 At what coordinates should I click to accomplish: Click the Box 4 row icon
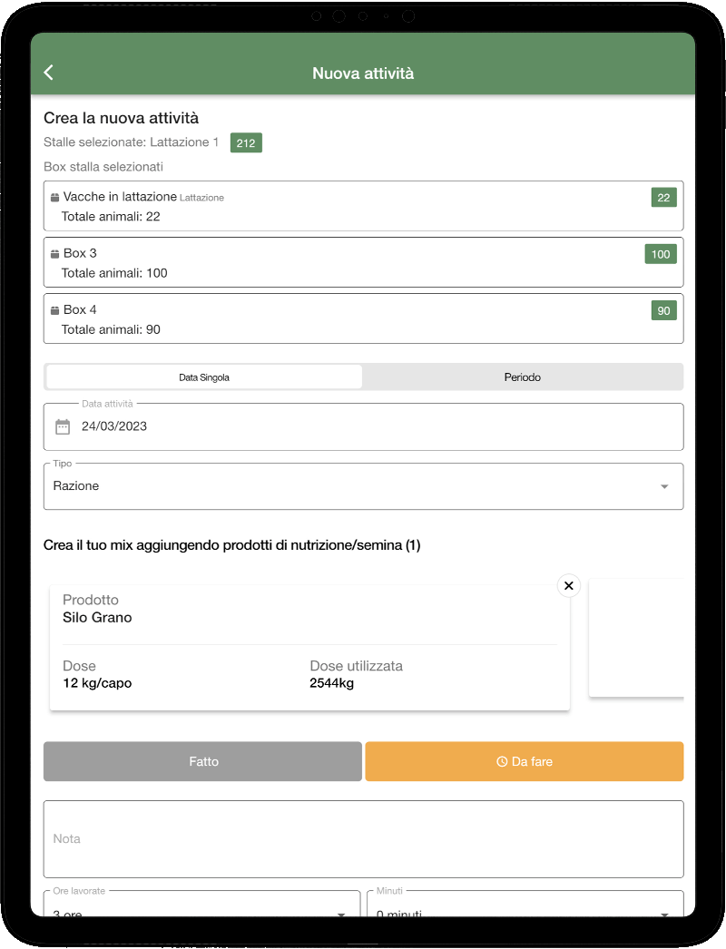(54, 310)
